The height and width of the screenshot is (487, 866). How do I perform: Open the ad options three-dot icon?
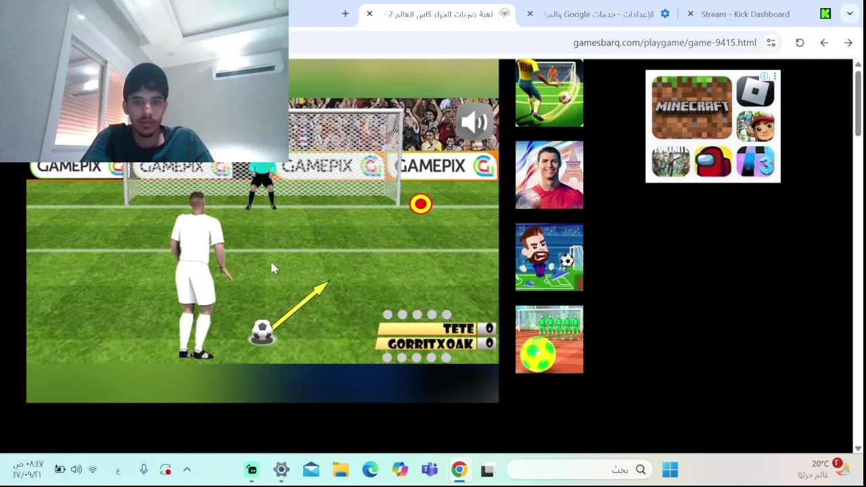(x=775, y=76)
